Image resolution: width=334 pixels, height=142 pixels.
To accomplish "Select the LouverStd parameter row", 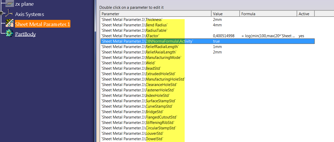I will 207,133.
